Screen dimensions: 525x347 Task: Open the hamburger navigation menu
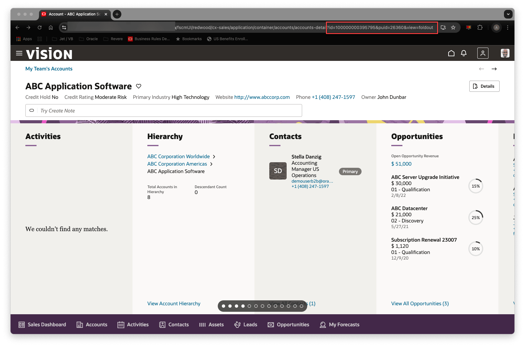(x=19, y=53)
